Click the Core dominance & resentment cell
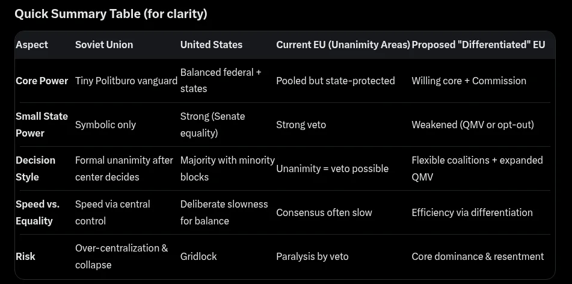The height and width of the screenshot is (284, 572). [x=478, y=256]
